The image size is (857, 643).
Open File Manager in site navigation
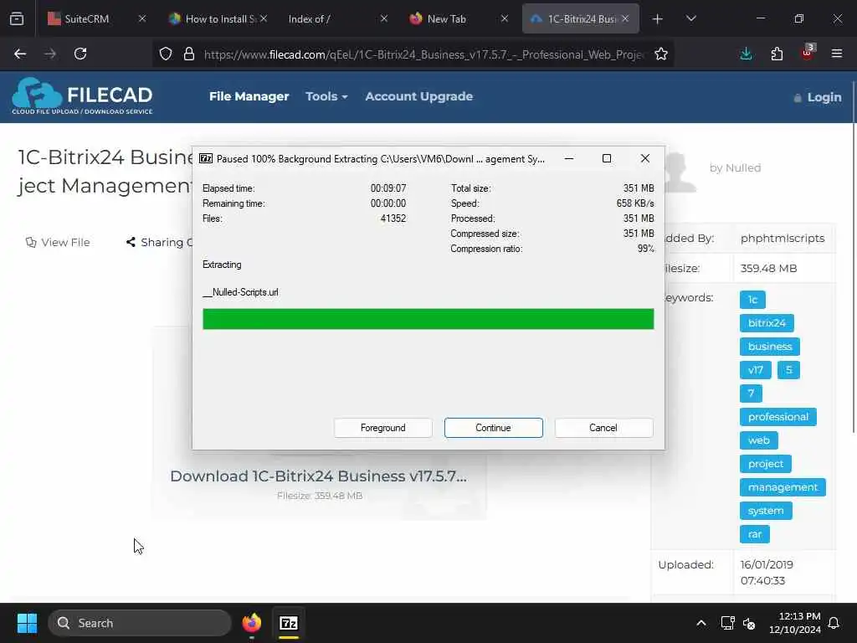pyautogui.click(x=249, y=96)
